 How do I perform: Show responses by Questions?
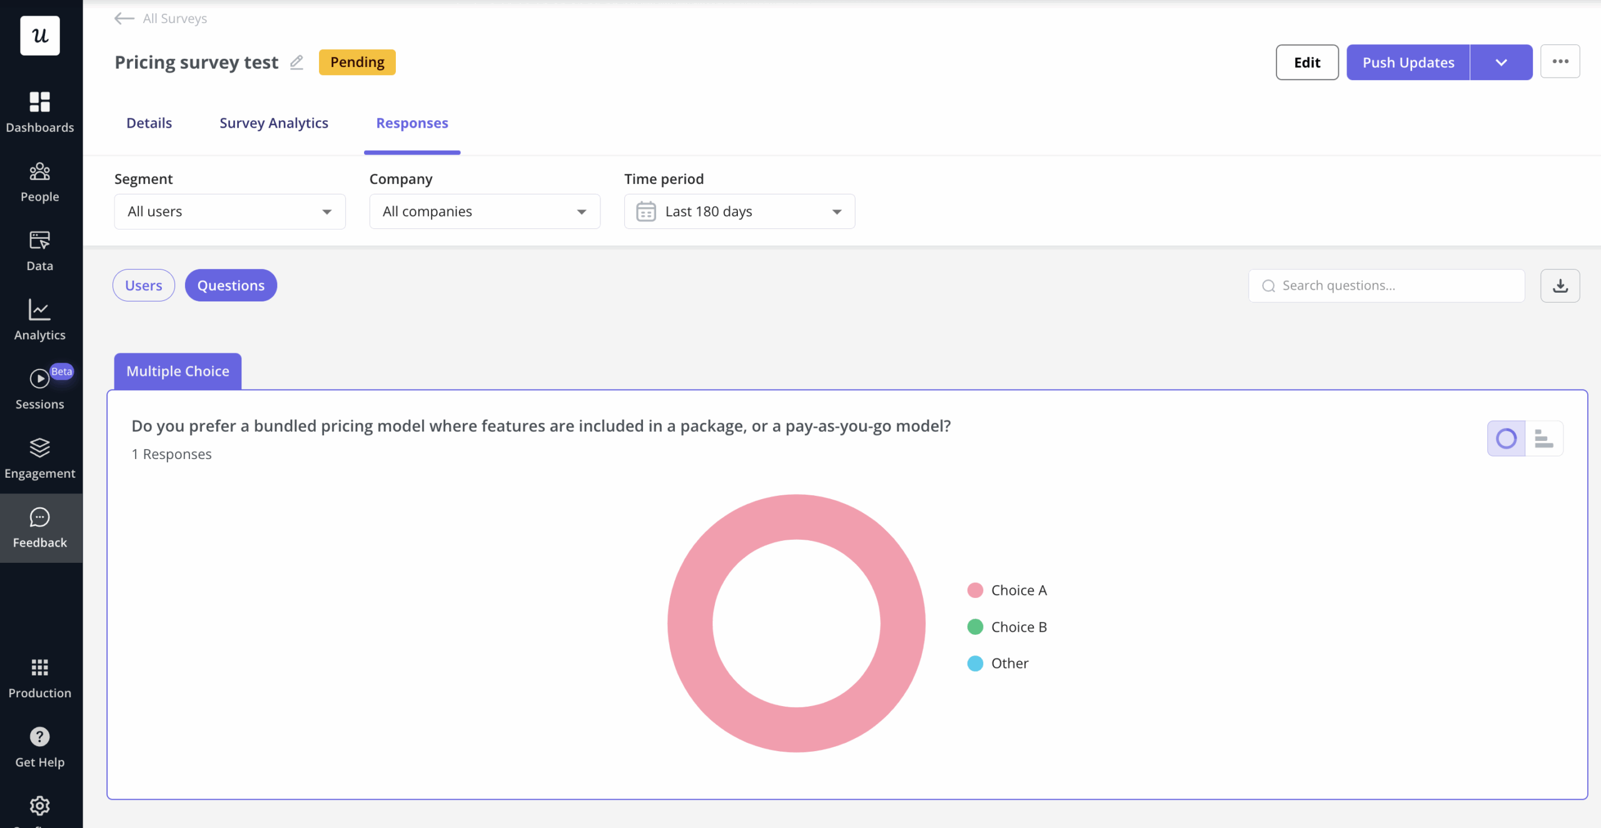(231, 285)
